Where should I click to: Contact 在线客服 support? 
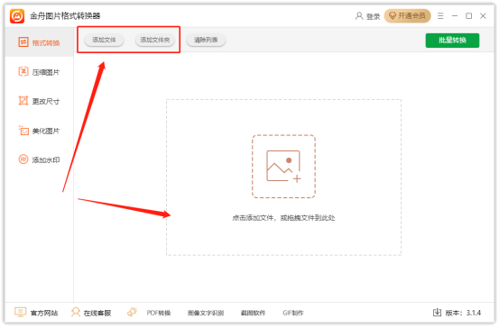click(x=97, y=313)
